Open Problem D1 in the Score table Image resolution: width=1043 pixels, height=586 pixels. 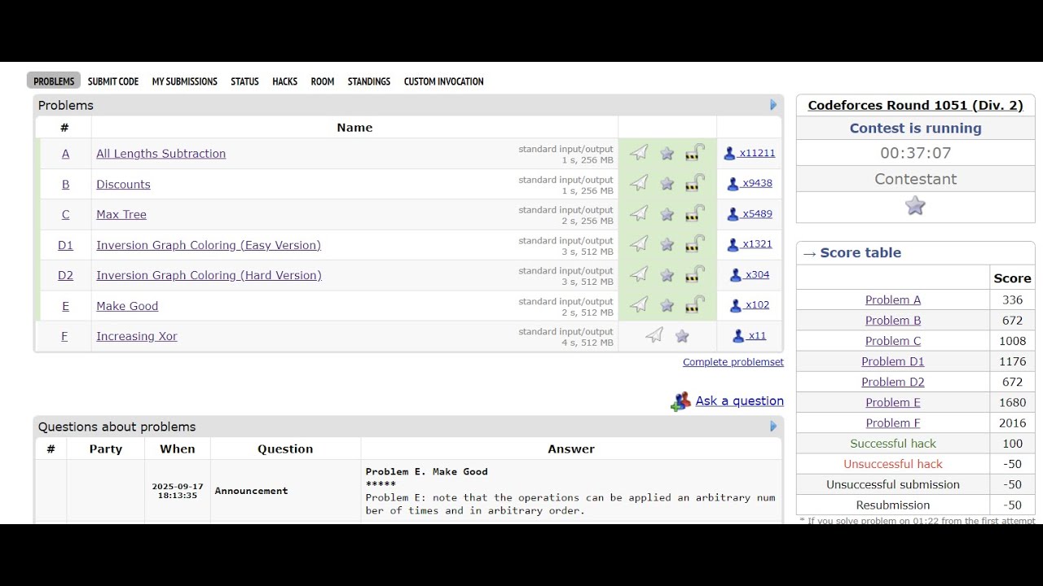(x=893, y=361)
